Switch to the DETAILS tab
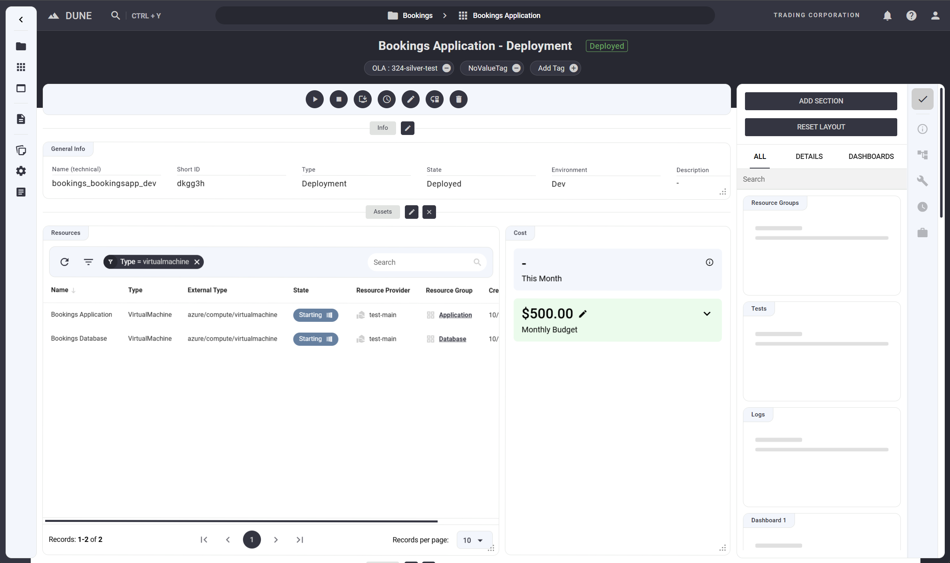950x563 pixels. tap(809, 157)
